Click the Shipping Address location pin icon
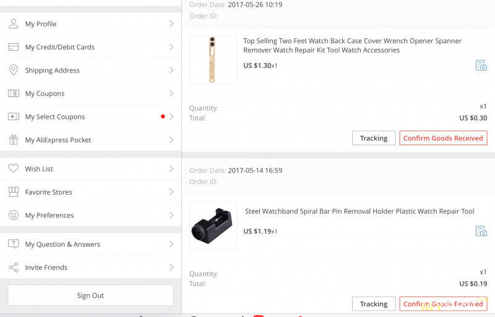The image size is (495, 317). (13, 70)
